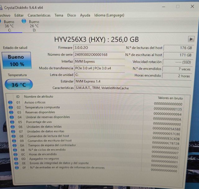Select the Unidades de datos leídas attribute name
199x189 pixels.
click(44, 126)
